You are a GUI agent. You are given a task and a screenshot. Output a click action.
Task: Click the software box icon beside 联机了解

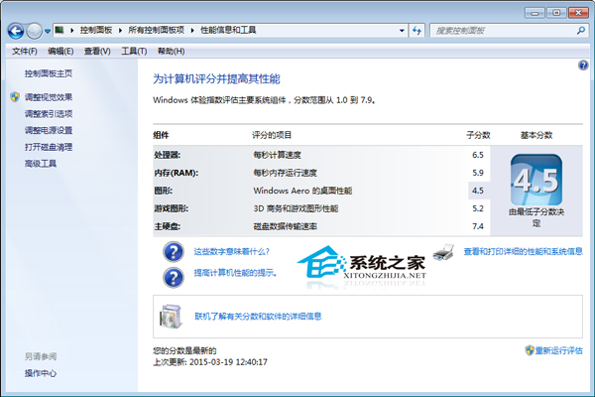(171, 316)
